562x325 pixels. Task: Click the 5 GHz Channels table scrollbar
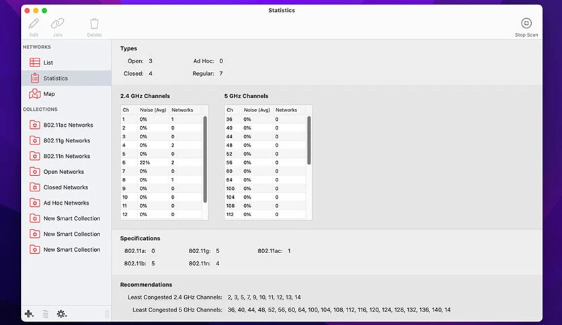(x=309, y=140)
